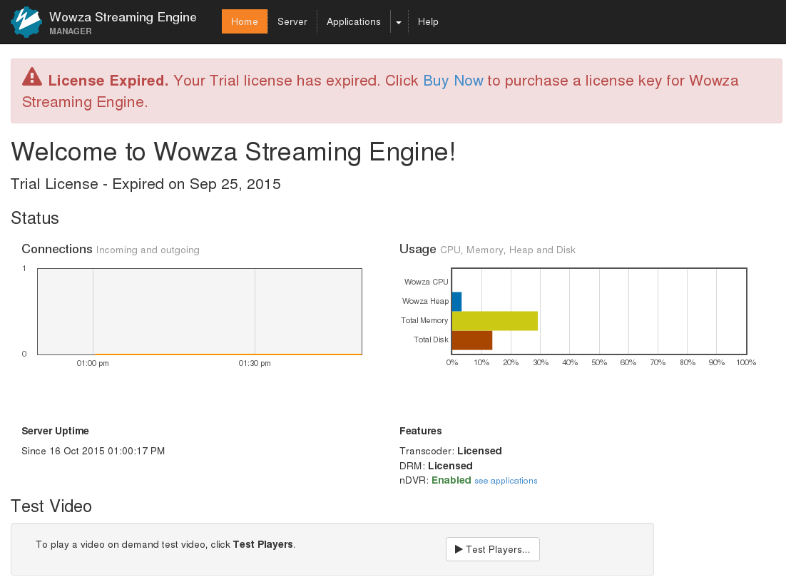Open the Applications tab
This screenshot has height=587, width=786.
[x=353, y=21]
